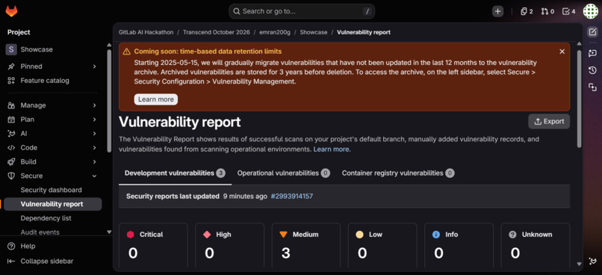
Task: Expand the Code menu
Action: 94,147
